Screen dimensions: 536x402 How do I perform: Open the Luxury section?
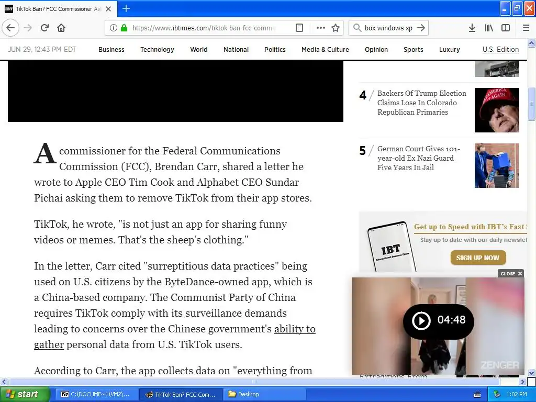click(x=450, y=50)
